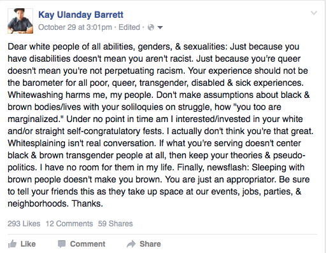Click the Share button label
326x253 pixels.
click(x=150, y=244)
